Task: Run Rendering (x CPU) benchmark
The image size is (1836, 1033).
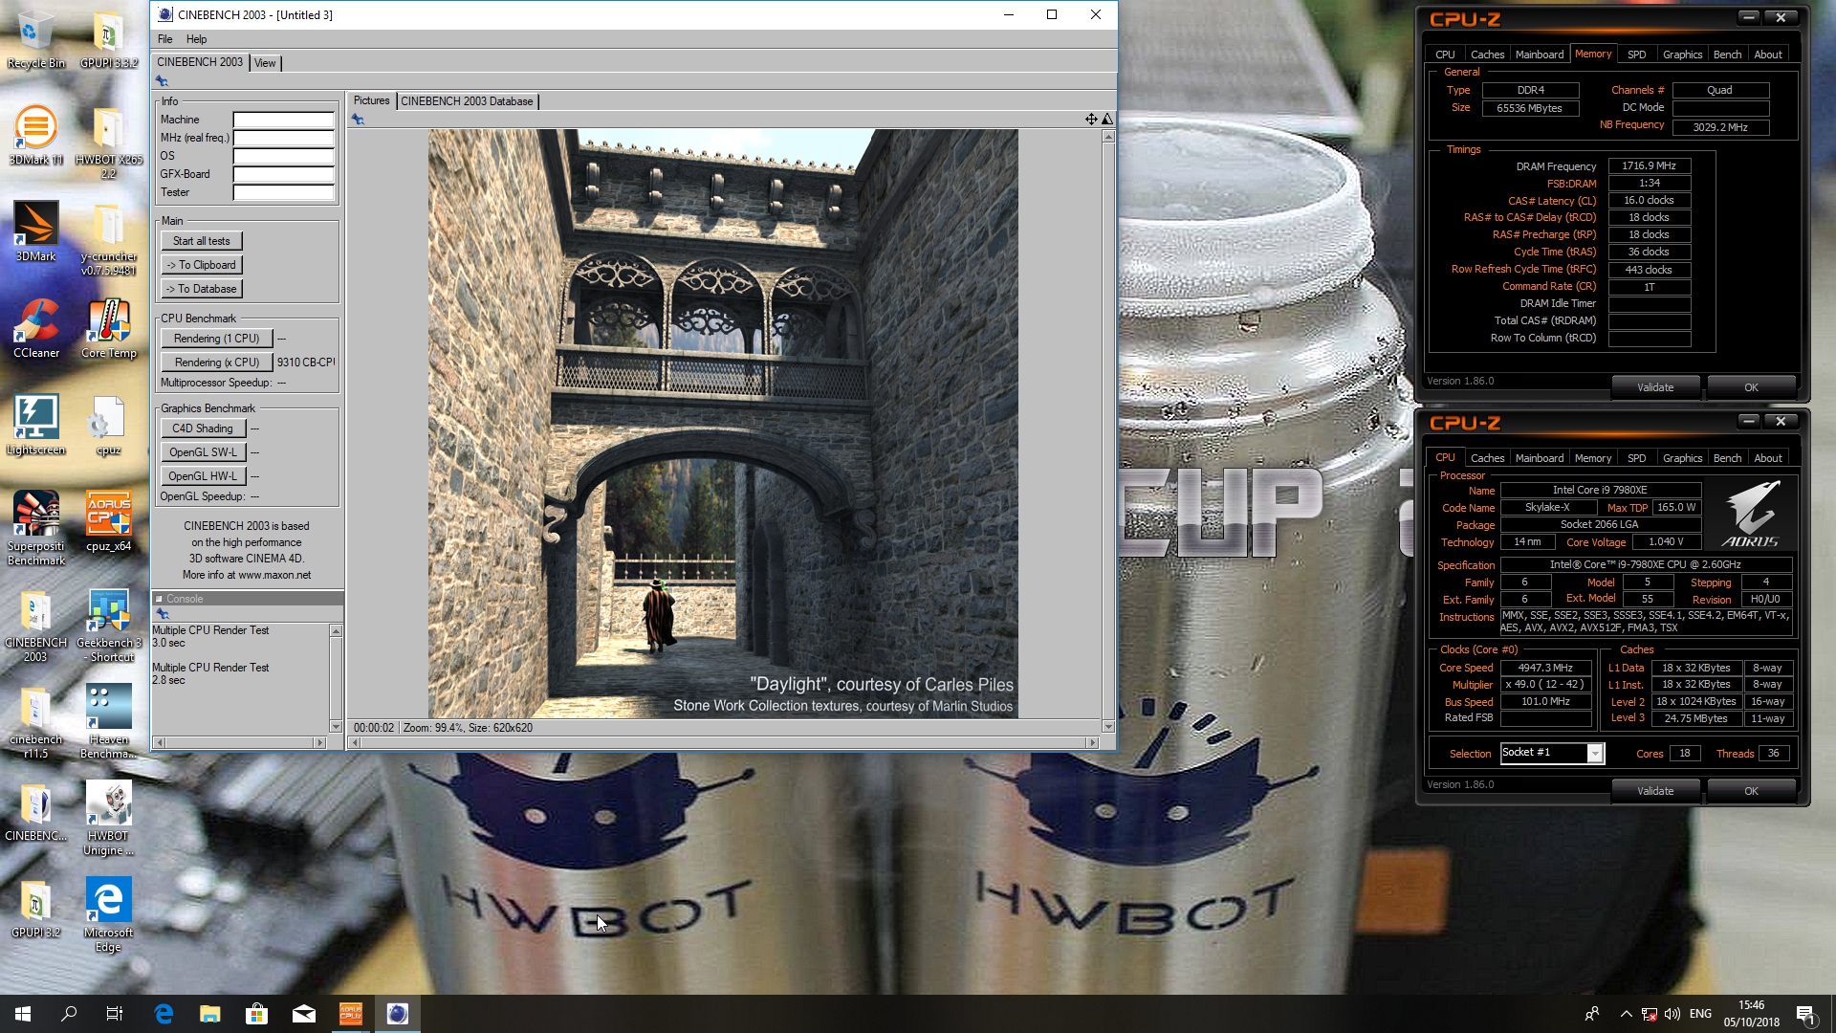Action: (x=217, y=363)
